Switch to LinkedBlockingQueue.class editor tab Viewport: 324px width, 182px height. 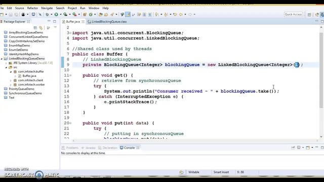[x=107, y=21]
